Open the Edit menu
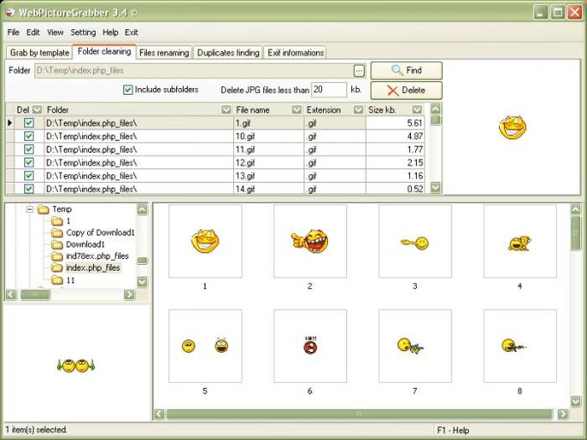This screenshot has height=440, width=587. click(x=33, y=33)
